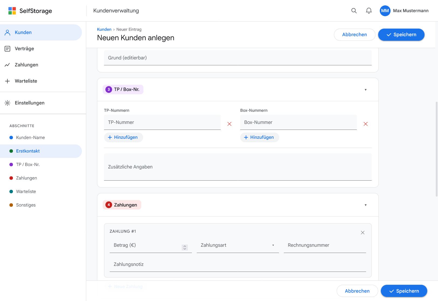Open Zahlungen in main navigation
The image size is (438, 301).
tap(41, 65)
